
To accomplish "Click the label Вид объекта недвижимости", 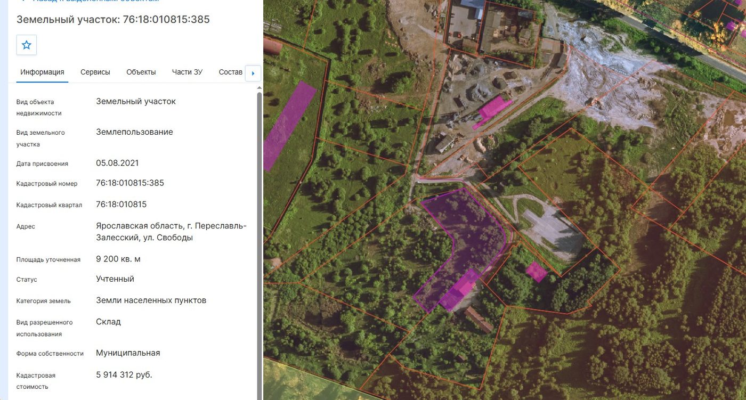I will point(39,108).
